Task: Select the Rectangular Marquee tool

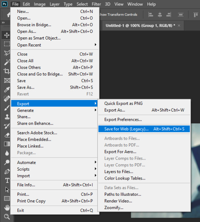Action: click(x=7, y=44)
